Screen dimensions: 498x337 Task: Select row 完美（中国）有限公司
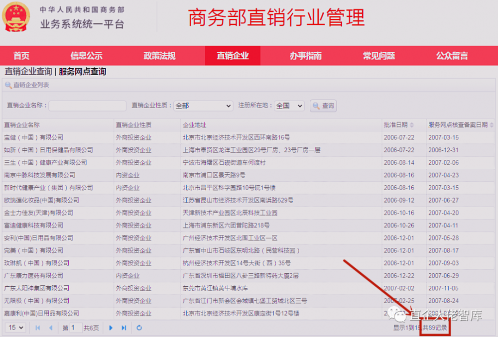249,251
